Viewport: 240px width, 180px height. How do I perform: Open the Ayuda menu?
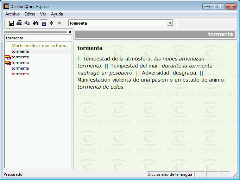coord(57,14)
